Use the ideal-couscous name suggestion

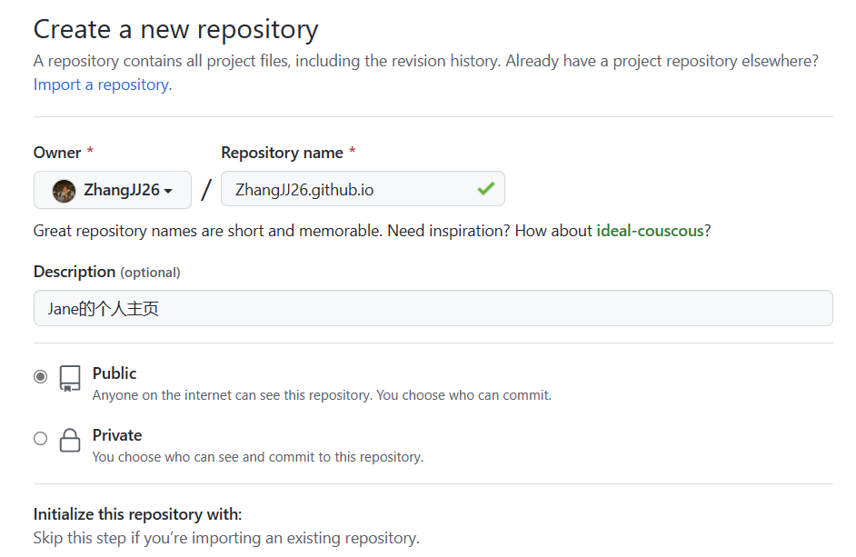click(650, 231)
